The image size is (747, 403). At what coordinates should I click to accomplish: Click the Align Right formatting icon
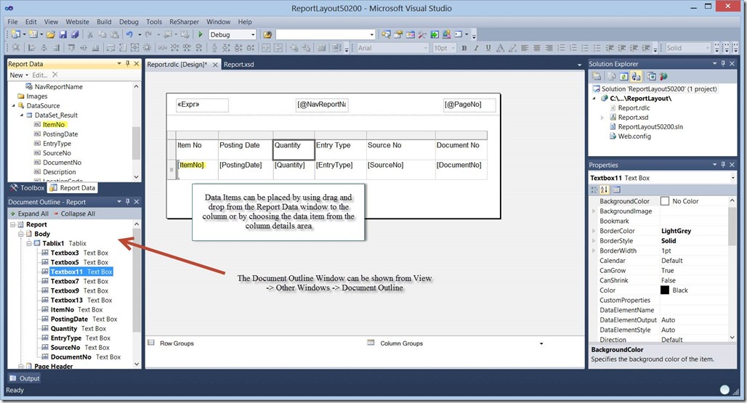[x=549, y=48]
